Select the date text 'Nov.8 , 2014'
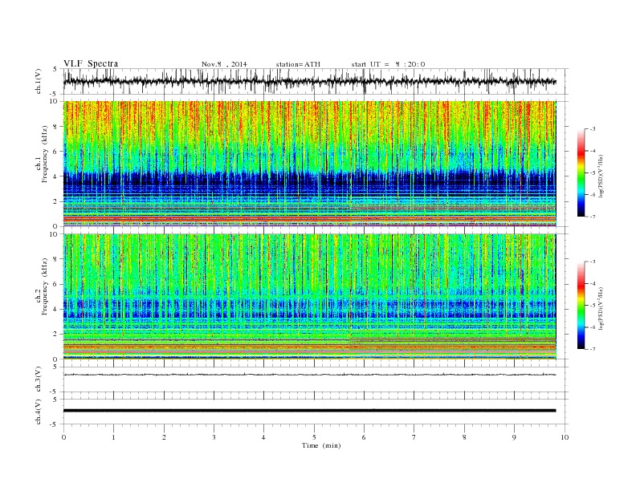Viewport: 636px width, 491px height. [x=224, y=64]
